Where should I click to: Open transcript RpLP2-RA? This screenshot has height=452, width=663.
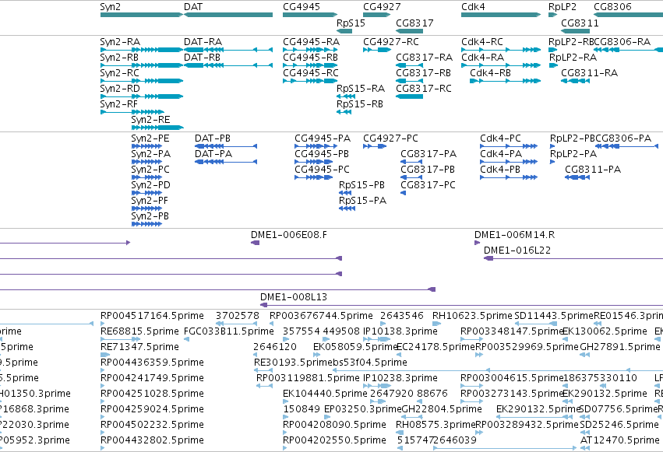point(573,58)
